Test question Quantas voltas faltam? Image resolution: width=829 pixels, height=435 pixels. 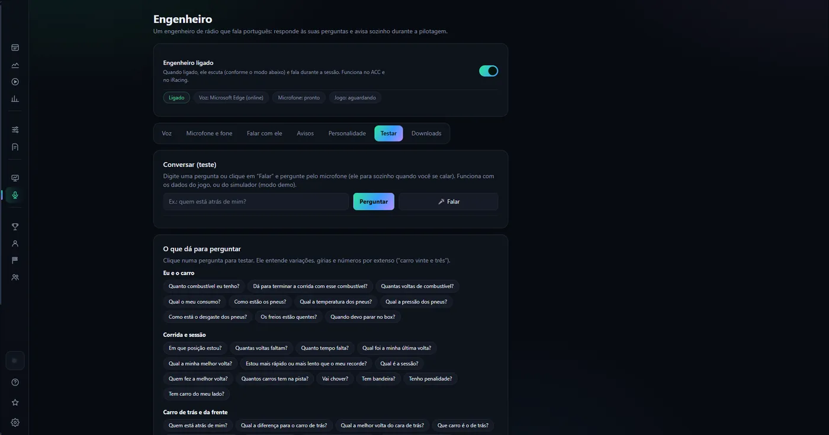[261, 349]
